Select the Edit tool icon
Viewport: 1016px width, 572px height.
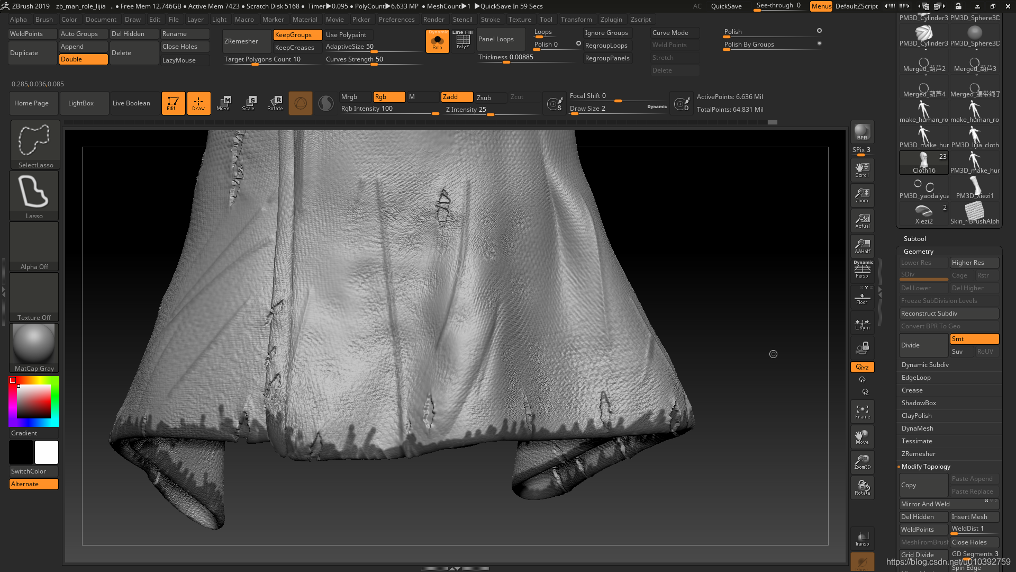pyautogui.click(x=173, y=103)
